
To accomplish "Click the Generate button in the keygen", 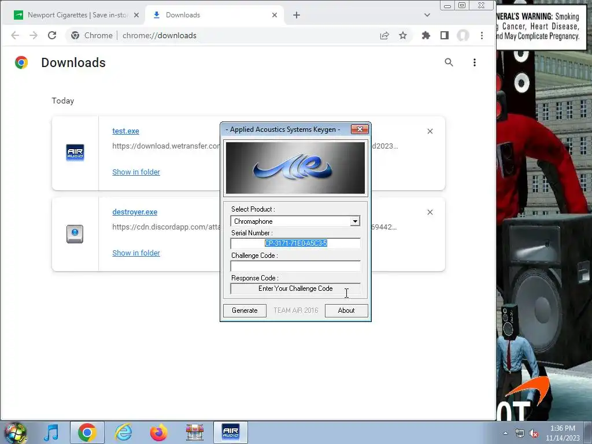I will 245,310.
